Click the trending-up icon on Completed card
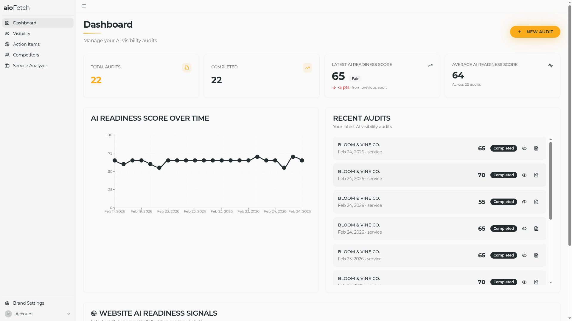 [x=307, y=67]
